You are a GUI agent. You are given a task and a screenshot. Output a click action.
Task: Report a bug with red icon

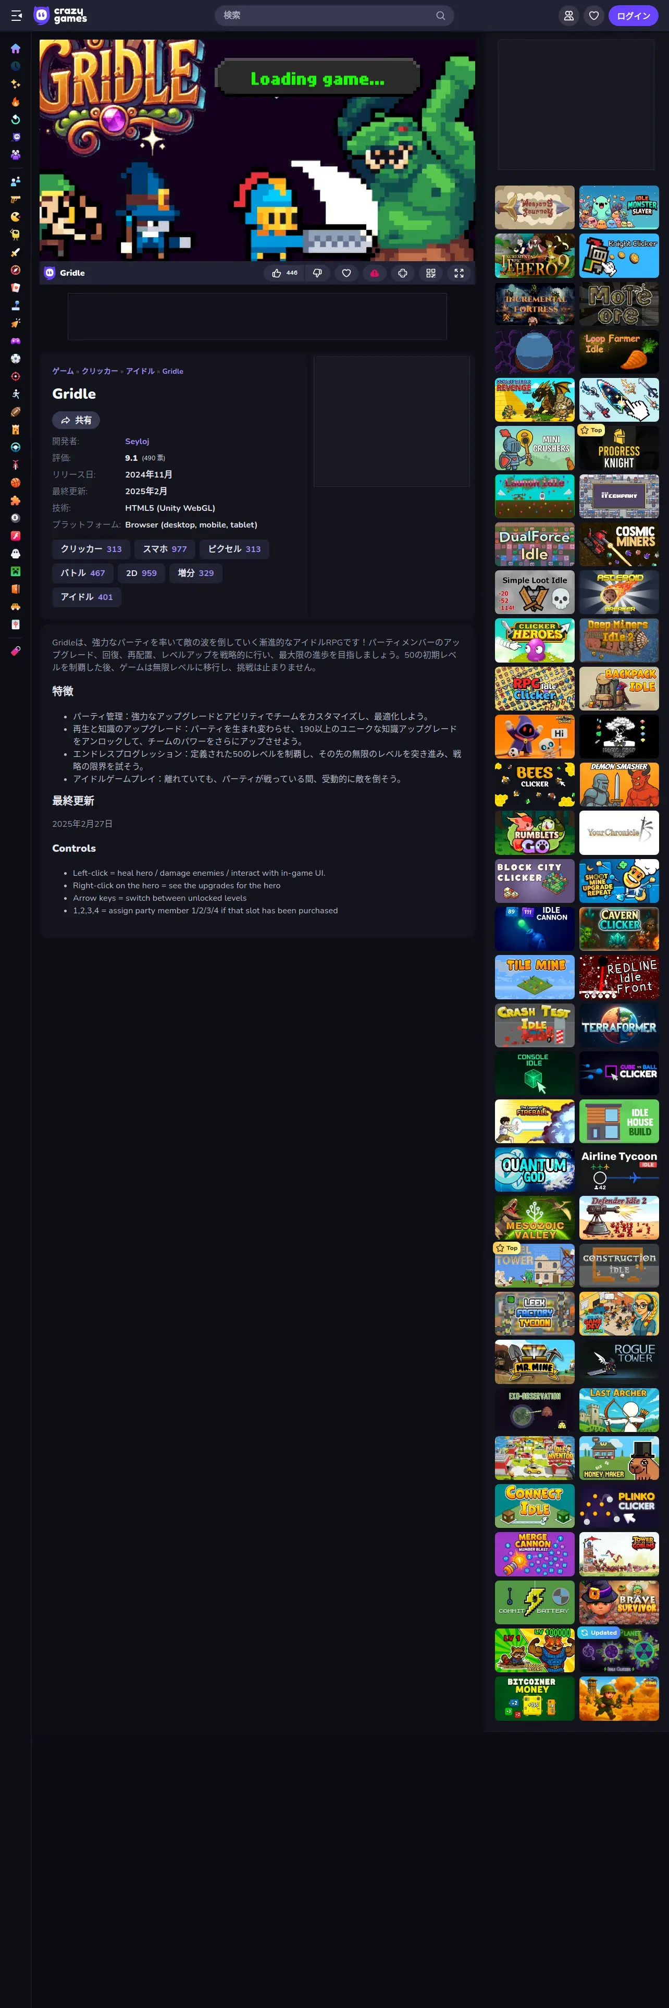pos(375,273)
